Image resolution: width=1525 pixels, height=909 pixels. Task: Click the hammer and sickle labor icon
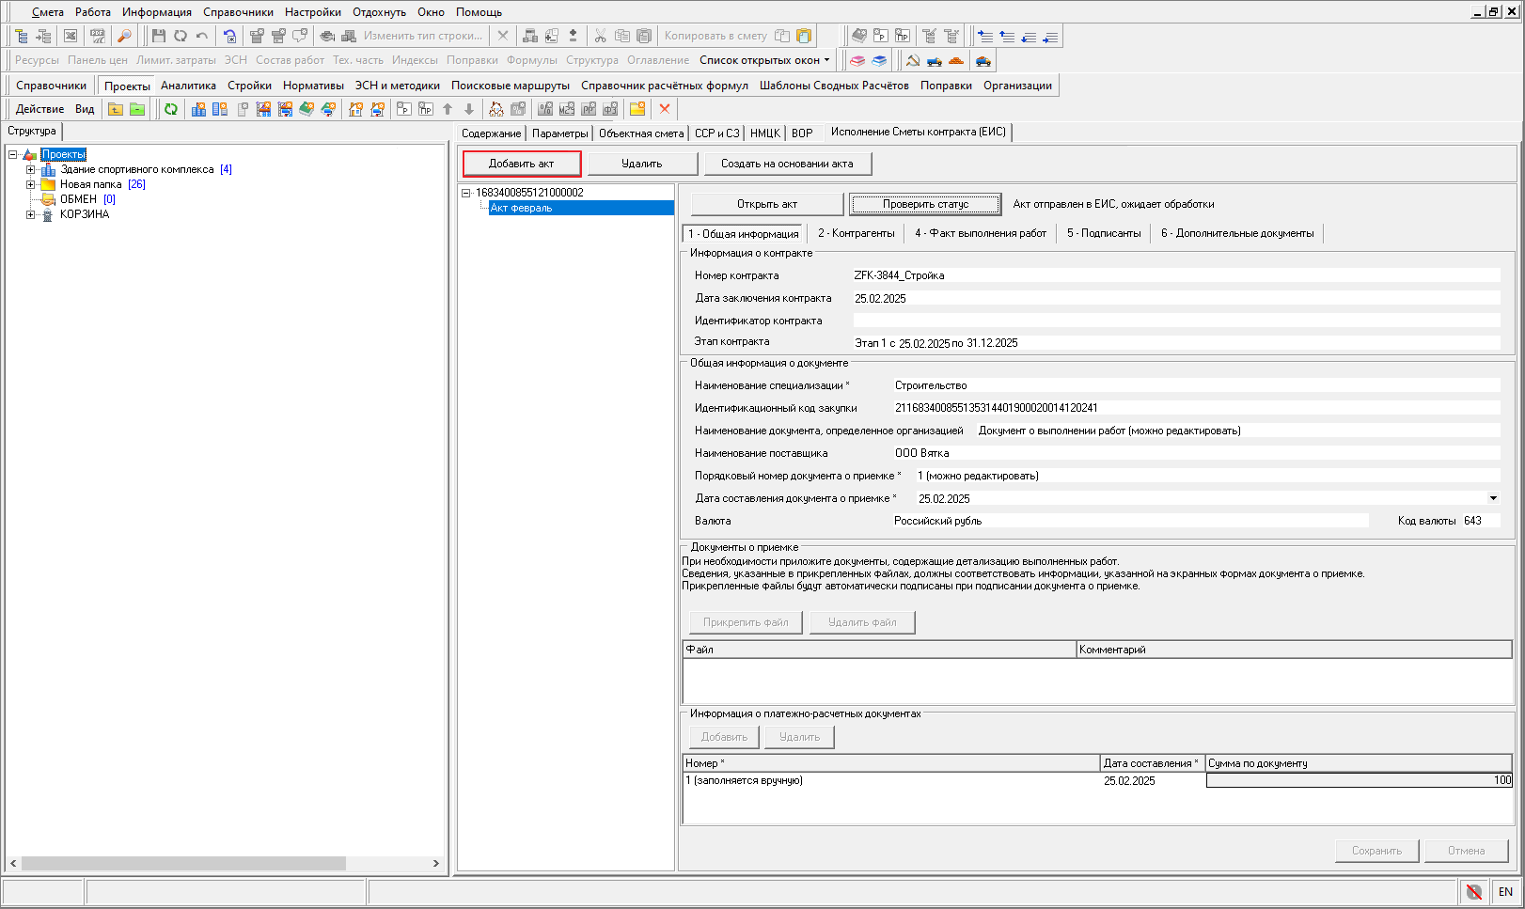coord(912,61)
